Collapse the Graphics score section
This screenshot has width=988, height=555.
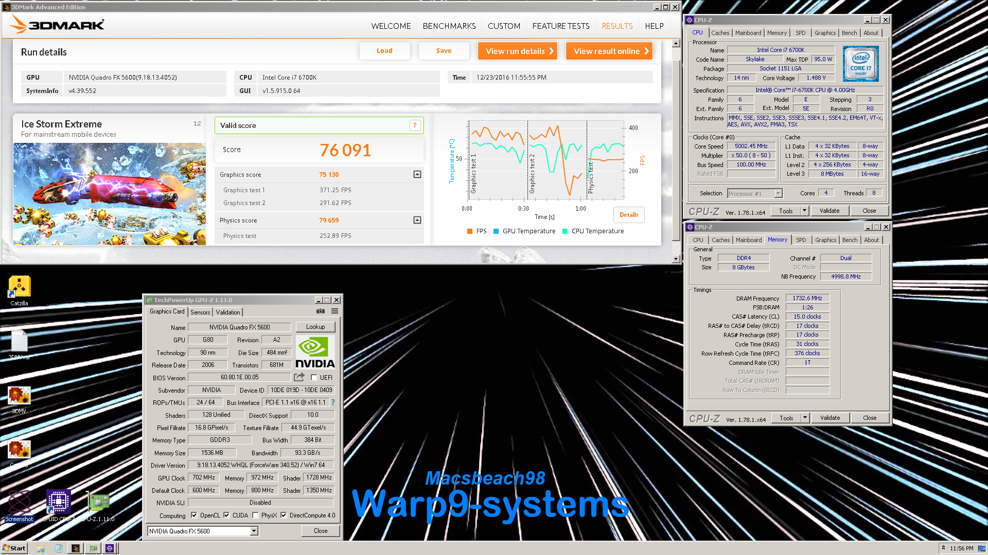(417, 174)
